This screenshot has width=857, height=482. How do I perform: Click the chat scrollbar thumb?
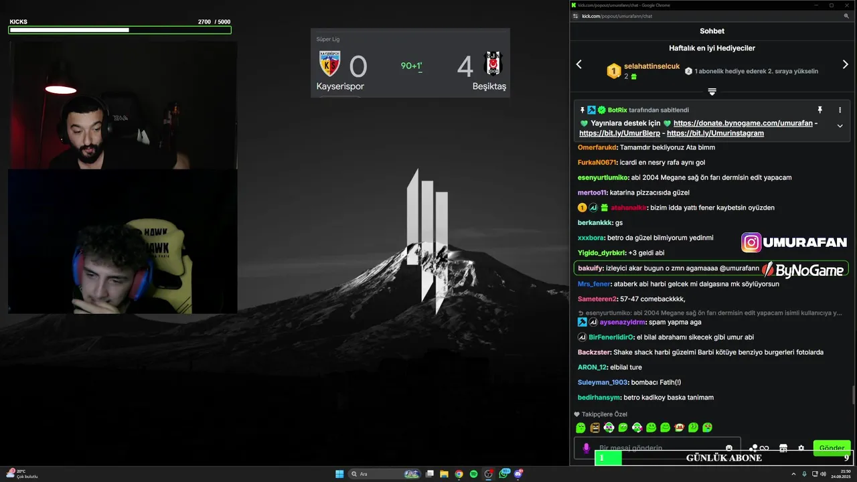853,395
